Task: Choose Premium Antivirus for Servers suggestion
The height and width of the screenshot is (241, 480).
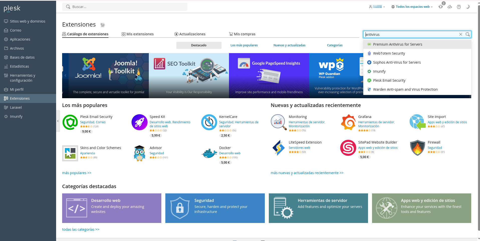Action: [417, 44]
